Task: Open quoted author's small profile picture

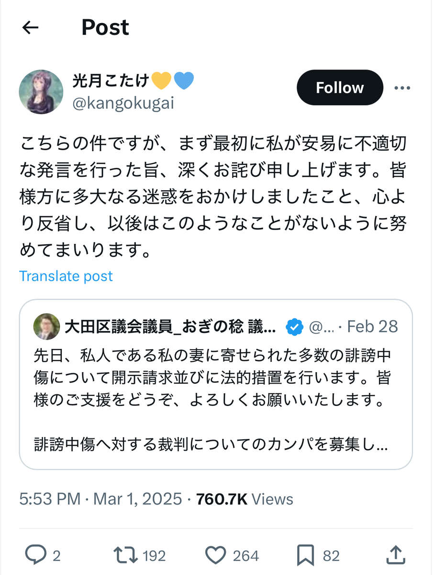Action: click(46, 327)
